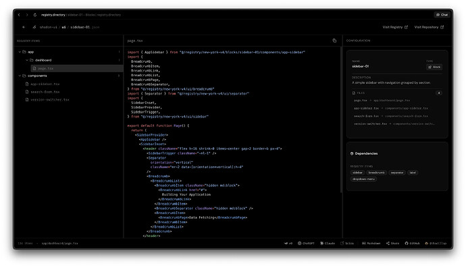Go back with the browser back arrow
Image resolution: width=466 pixels, height=266 pixels.
tap(19, 15)
